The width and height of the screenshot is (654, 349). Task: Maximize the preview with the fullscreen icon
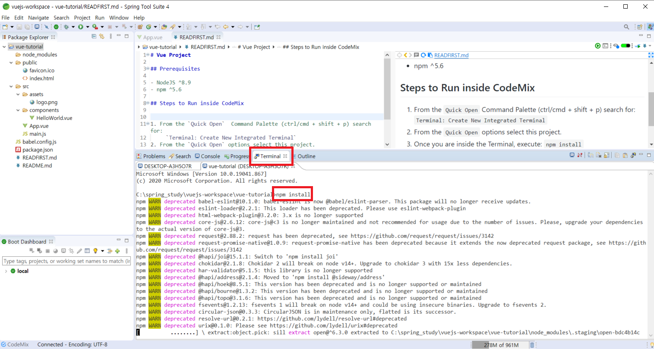pyautogui.click(x=650, y=55)
